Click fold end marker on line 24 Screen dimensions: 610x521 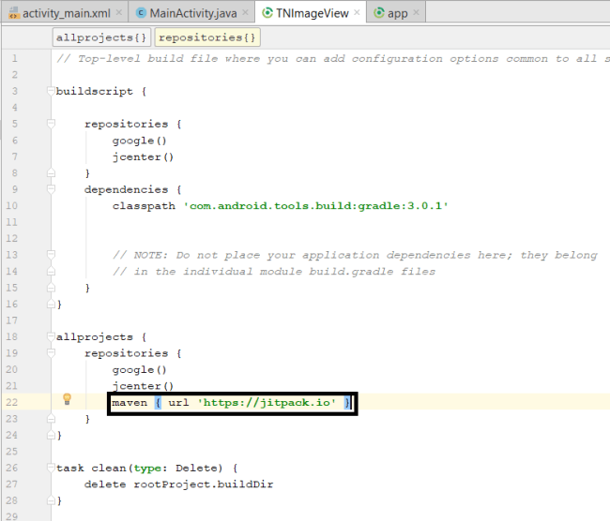point(51,435)
